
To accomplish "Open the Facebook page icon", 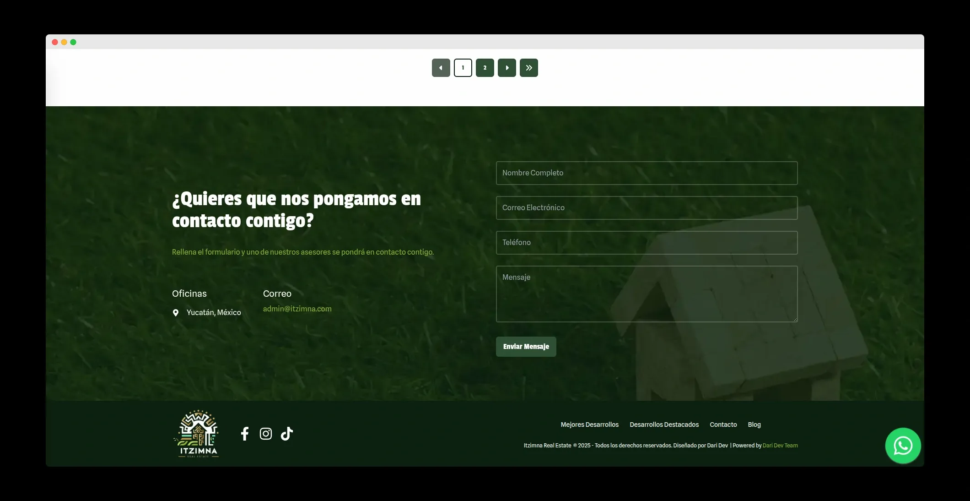I will click(245, 433).
